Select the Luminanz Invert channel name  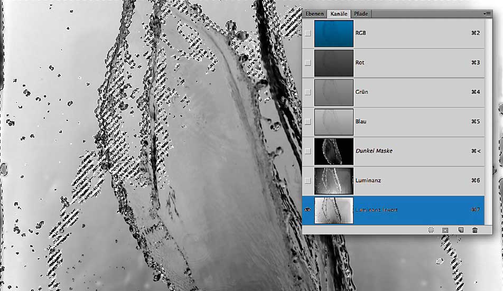tap(376, 210)
